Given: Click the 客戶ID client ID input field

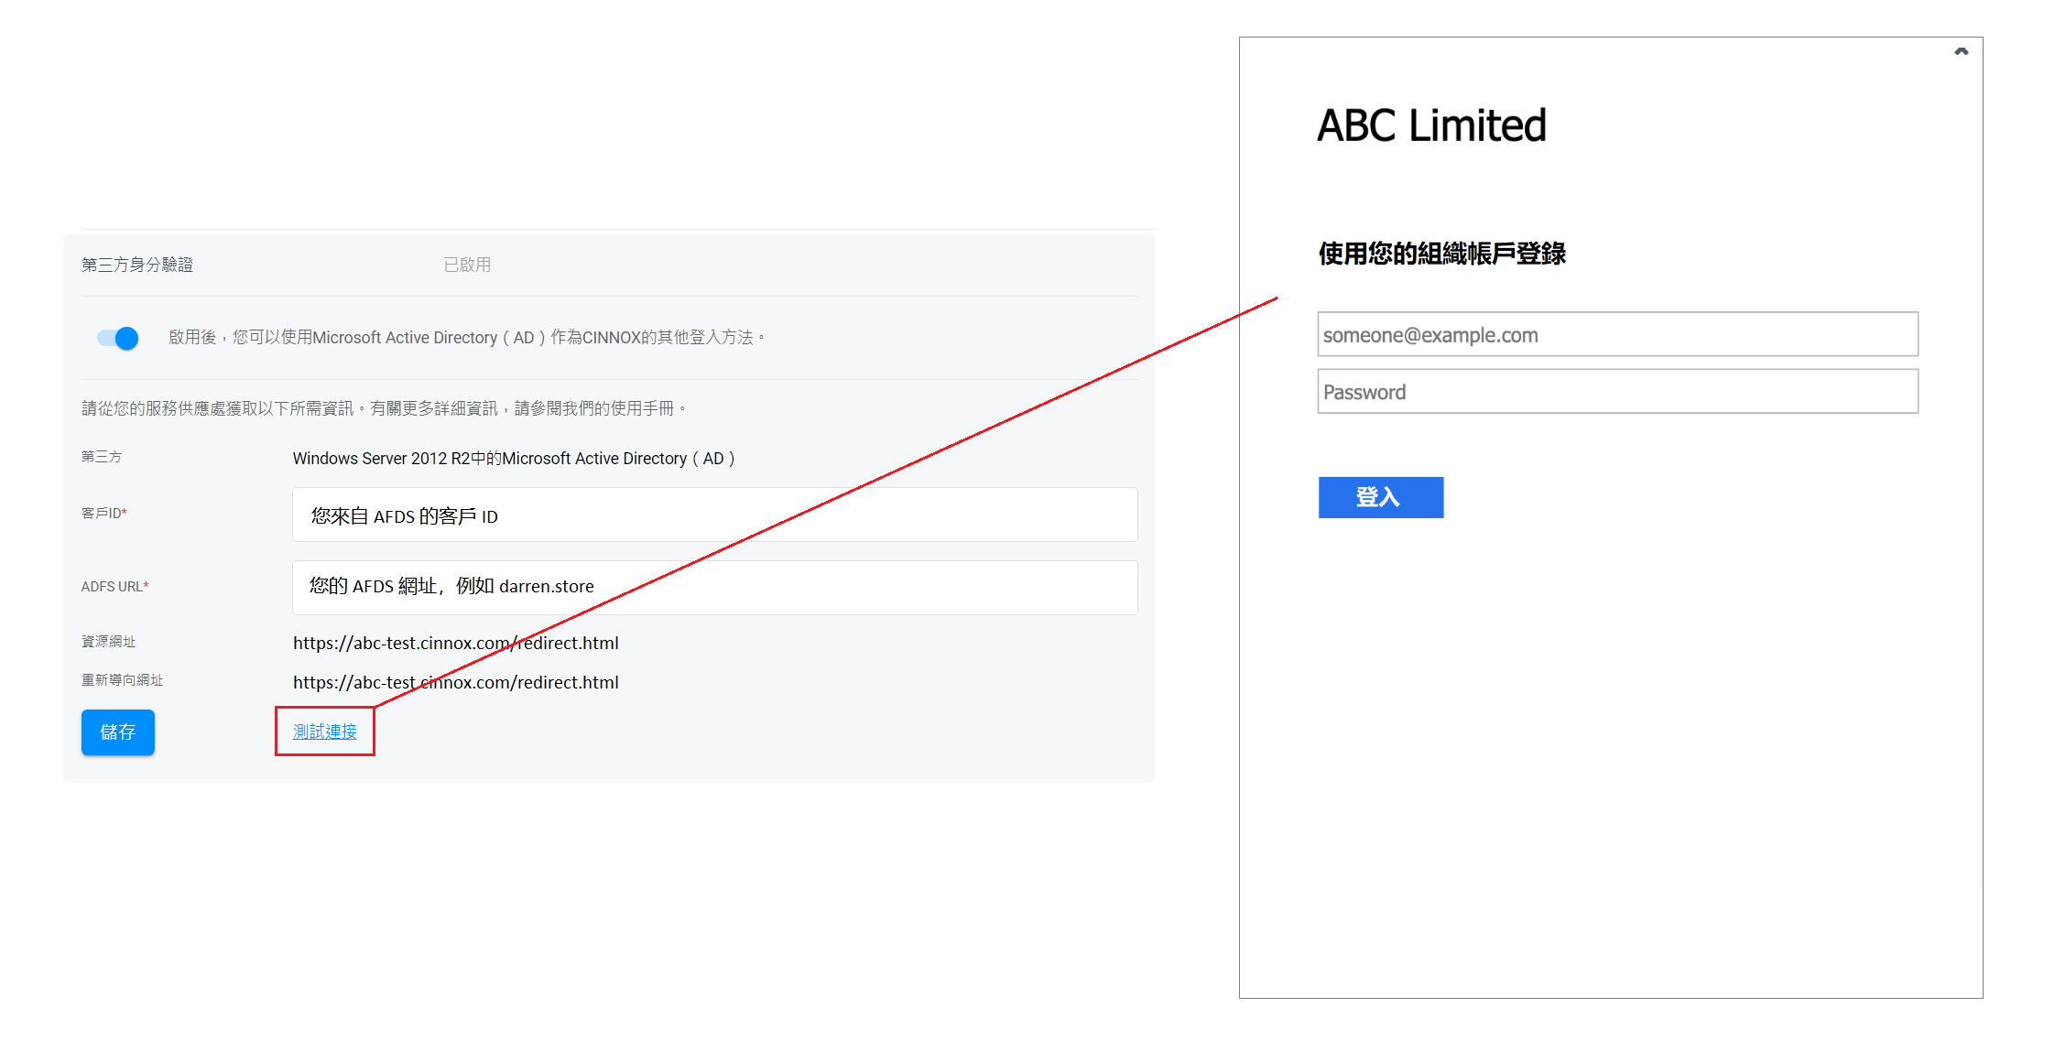Looking at the screenshot, I should (714, 515).
